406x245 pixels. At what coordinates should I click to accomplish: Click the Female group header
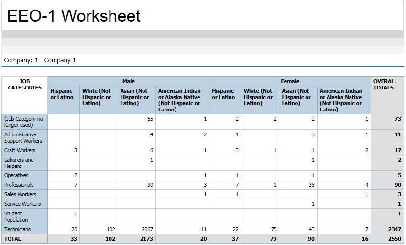(290, 81)
